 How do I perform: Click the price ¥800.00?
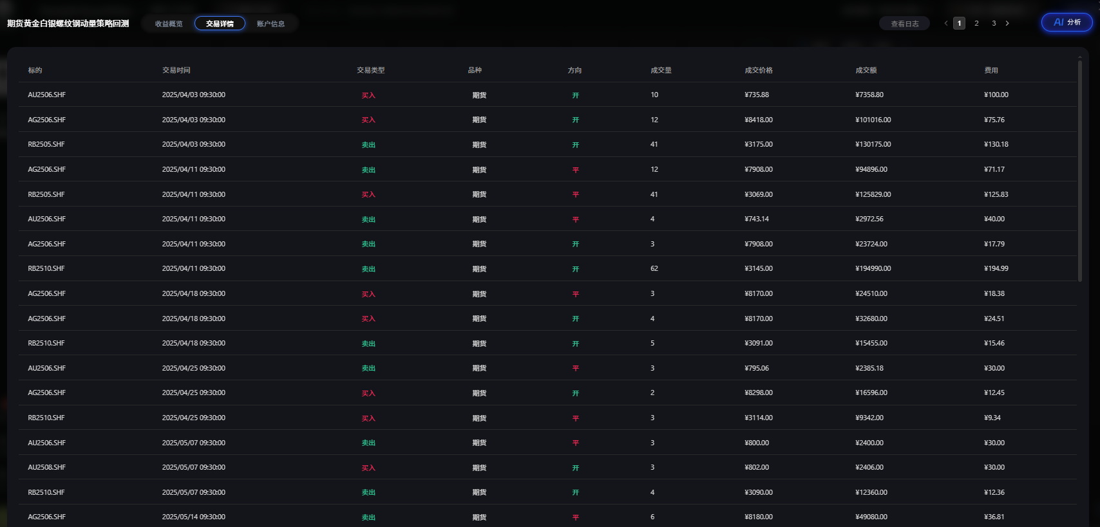click(757, 443)
